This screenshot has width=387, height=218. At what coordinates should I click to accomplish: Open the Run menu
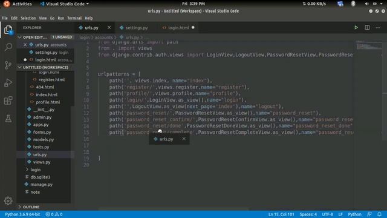coord(60,18)
